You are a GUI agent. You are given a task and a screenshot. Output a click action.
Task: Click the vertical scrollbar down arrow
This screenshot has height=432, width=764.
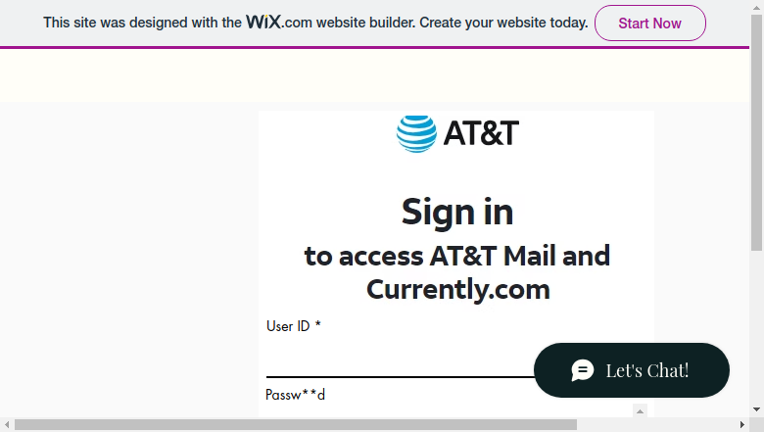point(757,409)
